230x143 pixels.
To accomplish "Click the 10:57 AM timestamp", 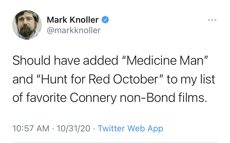I will tap(31, 129).
